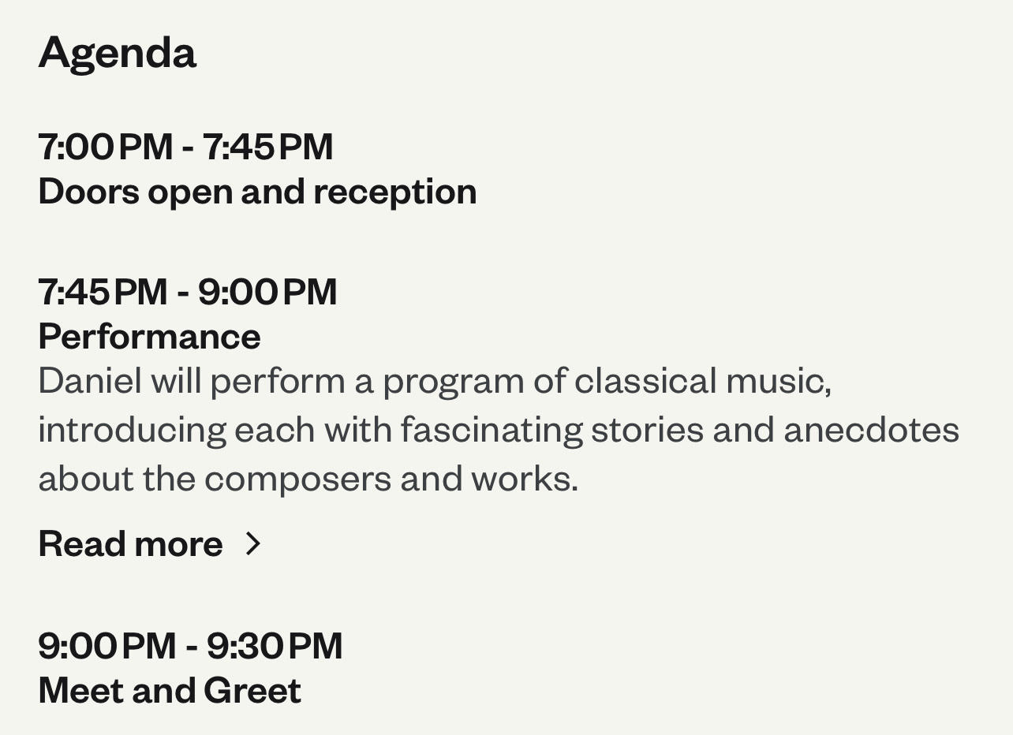1013x735 pixels.
Task: Expand details with chevron beside Read more
Action: pos(253,543)
